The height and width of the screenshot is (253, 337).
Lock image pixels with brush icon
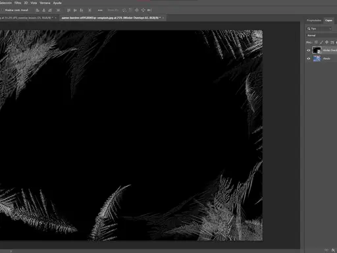tap(321, 42)
